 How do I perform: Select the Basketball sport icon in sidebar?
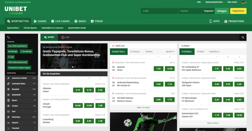9,95
